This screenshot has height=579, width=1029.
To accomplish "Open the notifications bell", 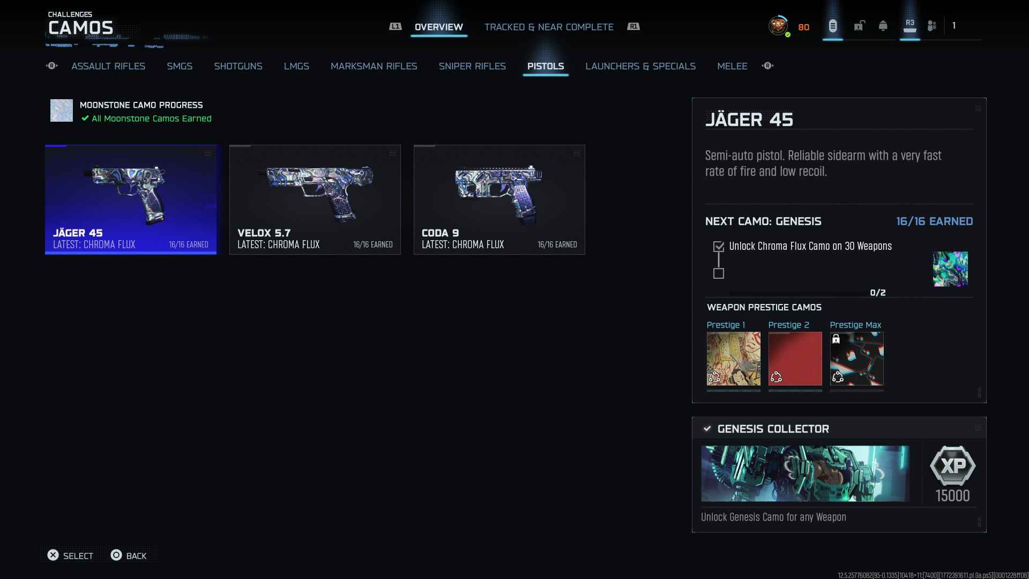I will tap(883, 26).
